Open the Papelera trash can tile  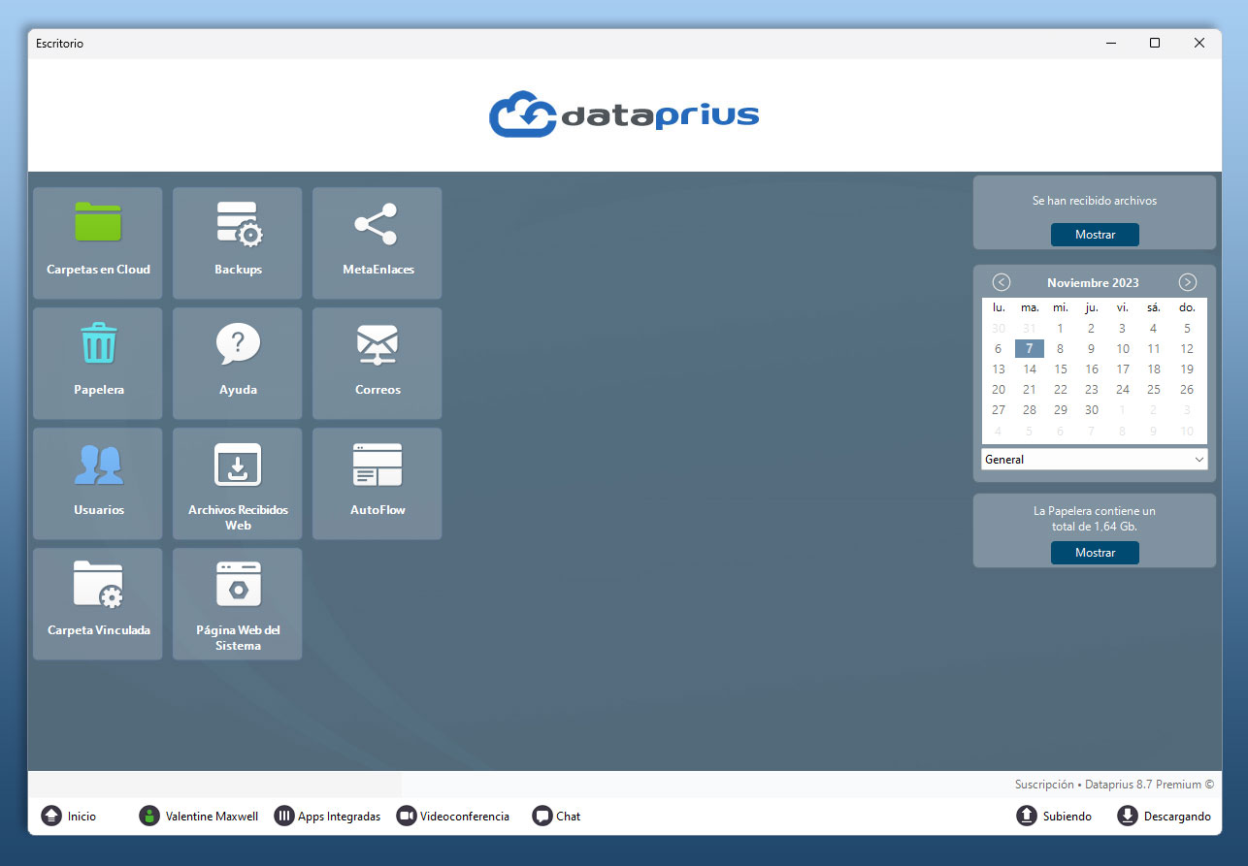pos(98,363)
